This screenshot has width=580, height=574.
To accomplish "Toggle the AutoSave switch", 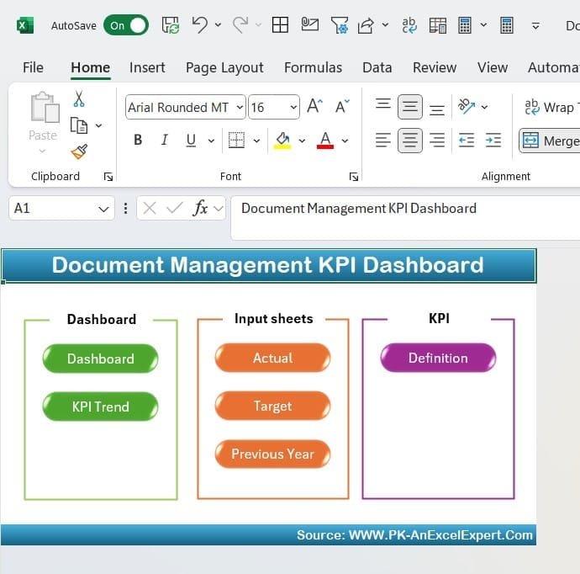I will tap(126, 25).
